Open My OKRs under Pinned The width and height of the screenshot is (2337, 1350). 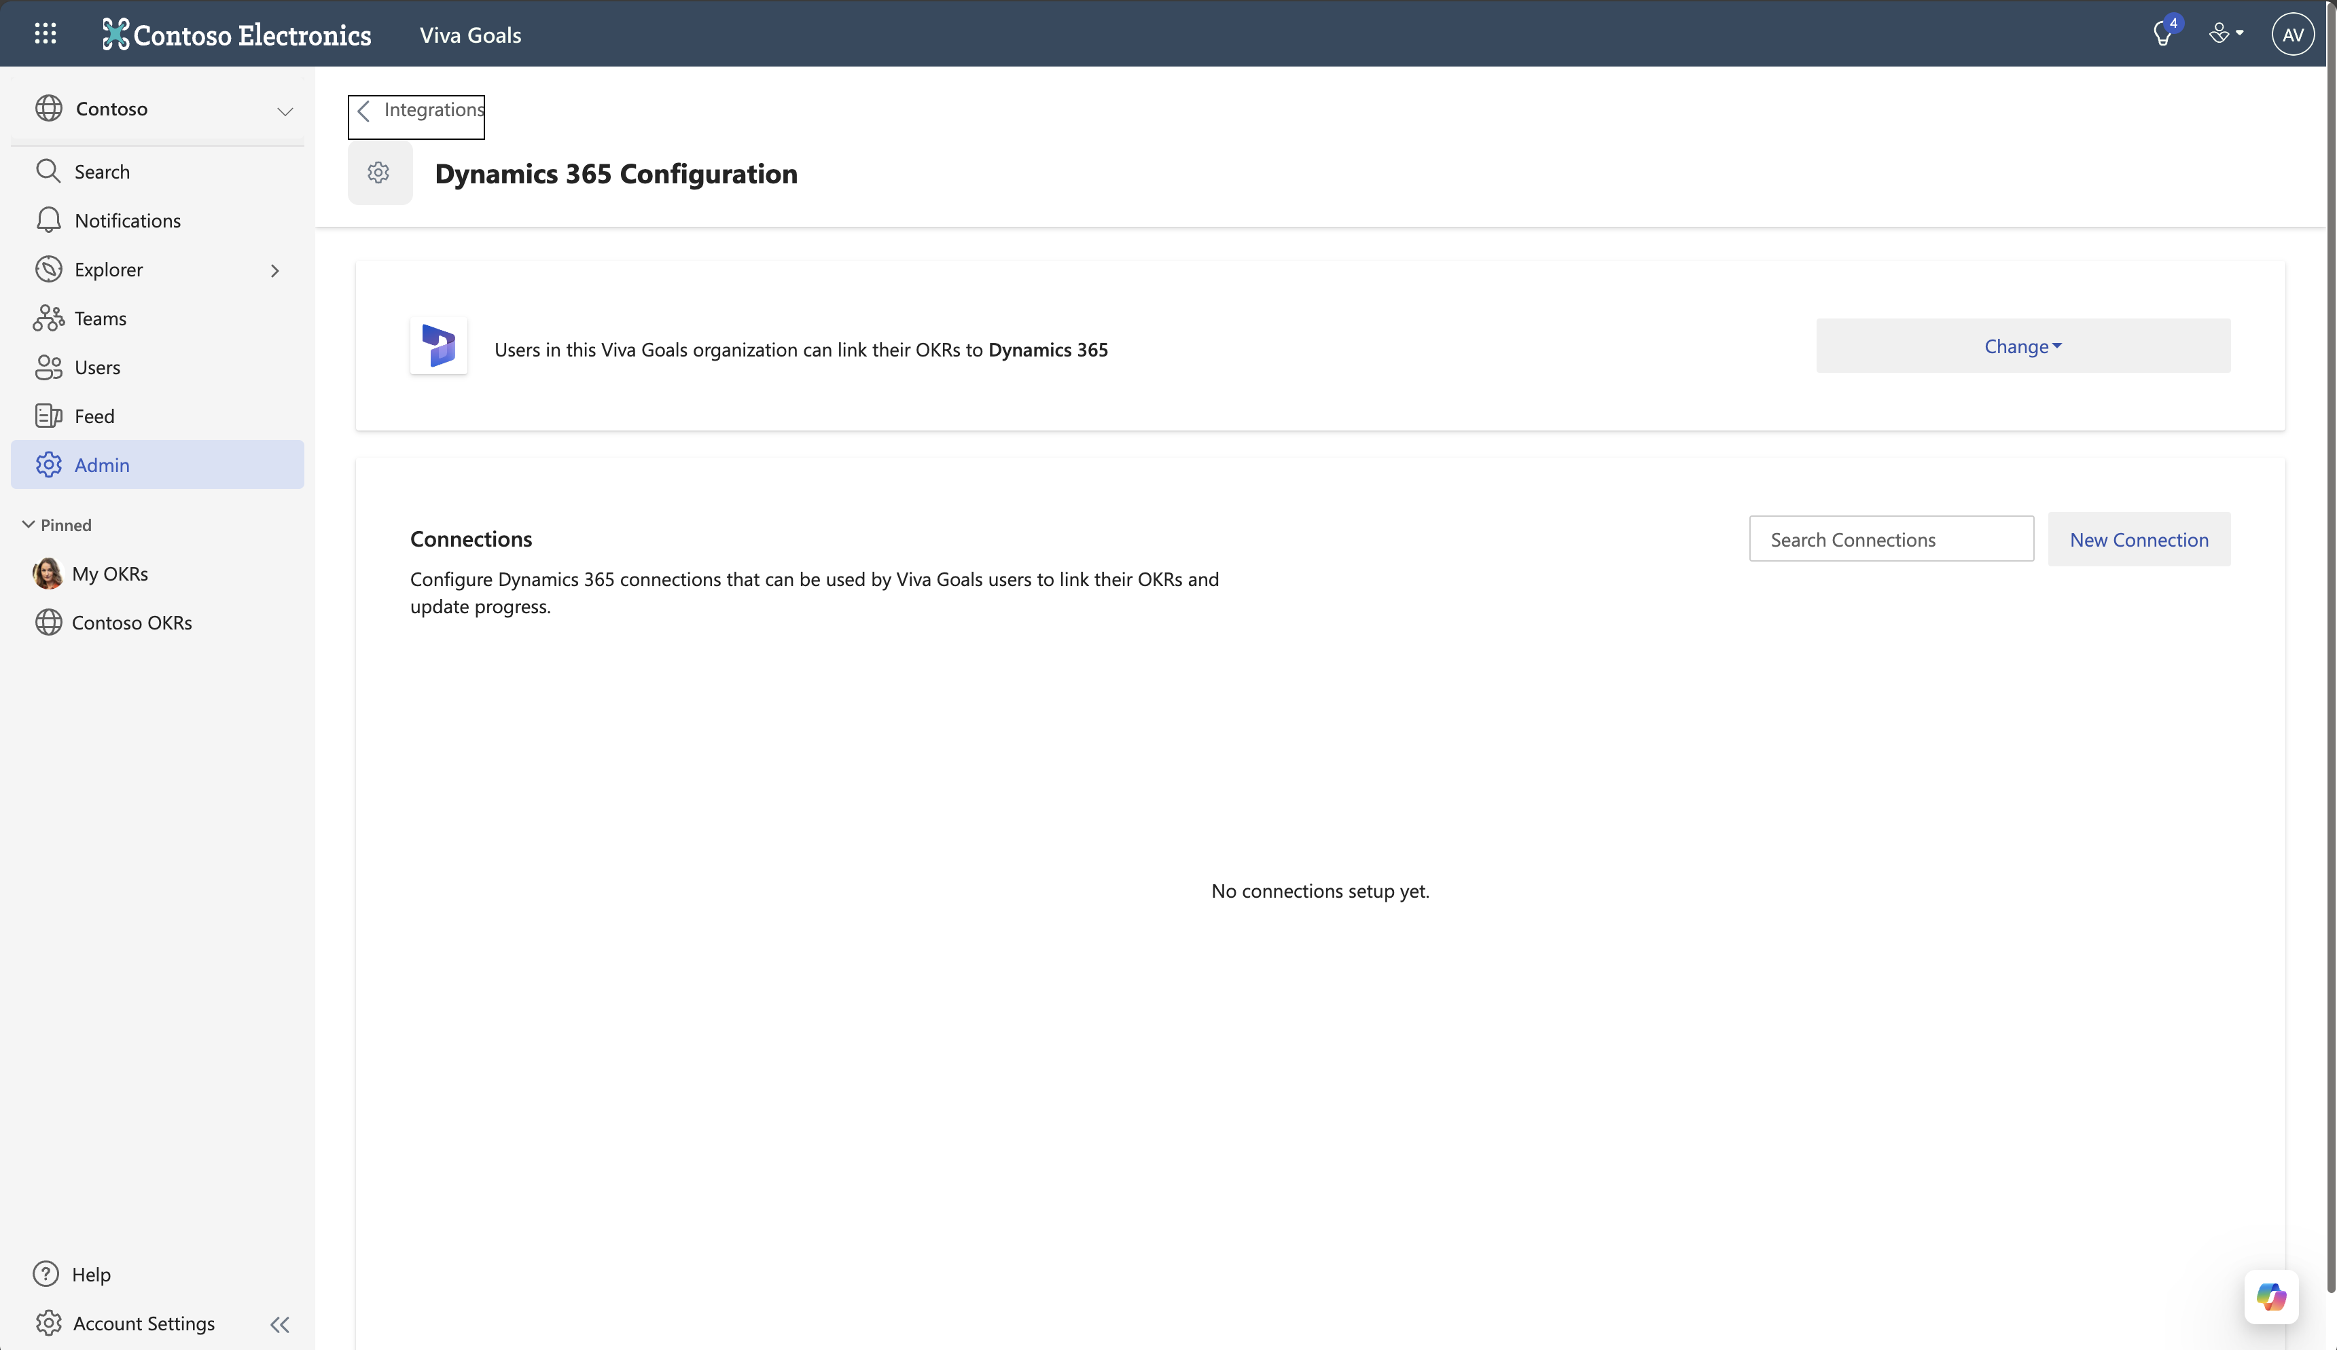(x=110, y=573)
